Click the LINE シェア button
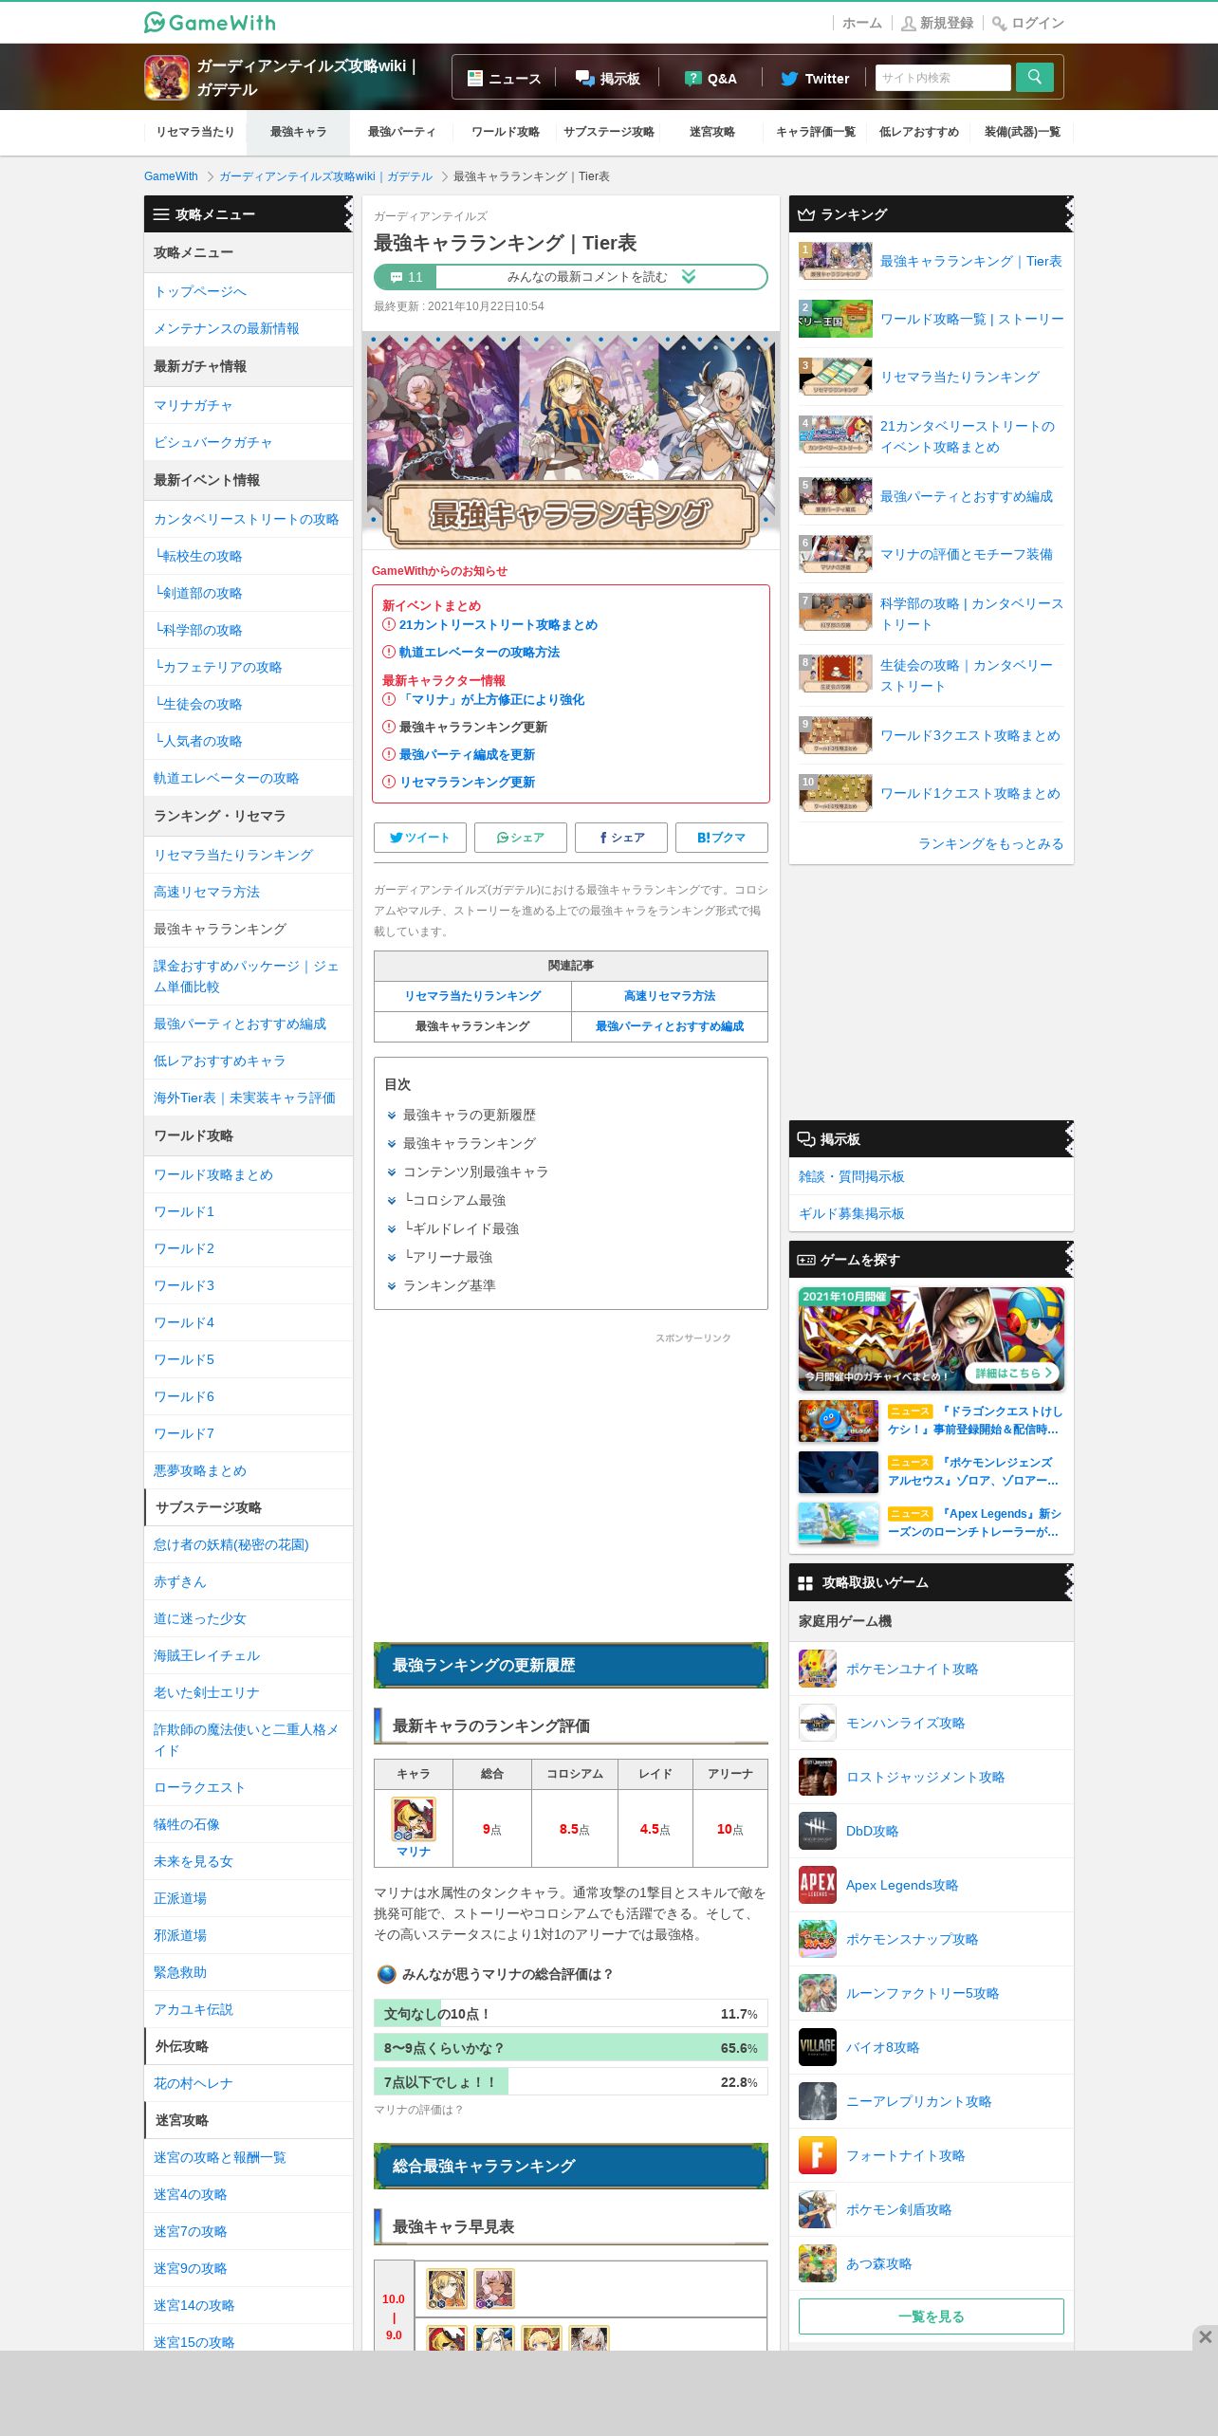 tap(520, 838)
